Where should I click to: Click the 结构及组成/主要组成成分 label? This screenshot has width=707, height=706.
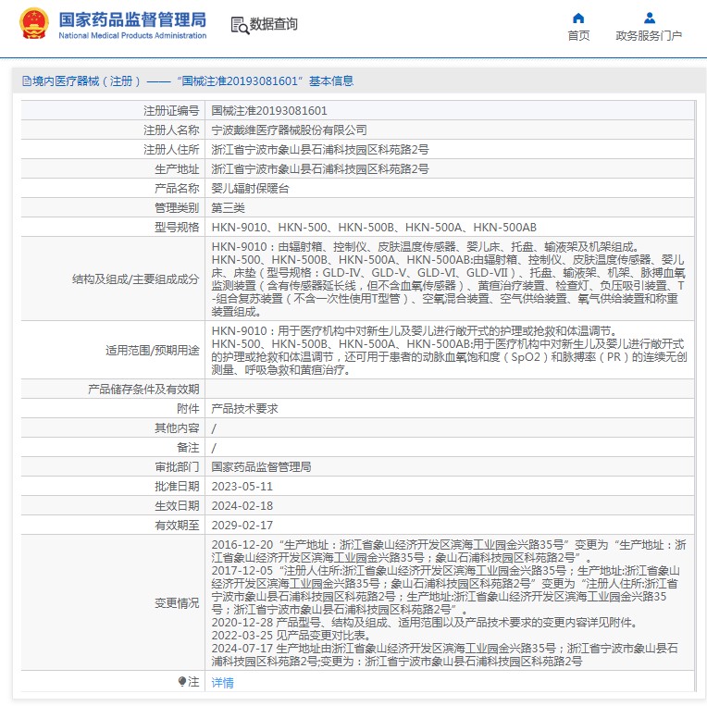pos(135,279)
